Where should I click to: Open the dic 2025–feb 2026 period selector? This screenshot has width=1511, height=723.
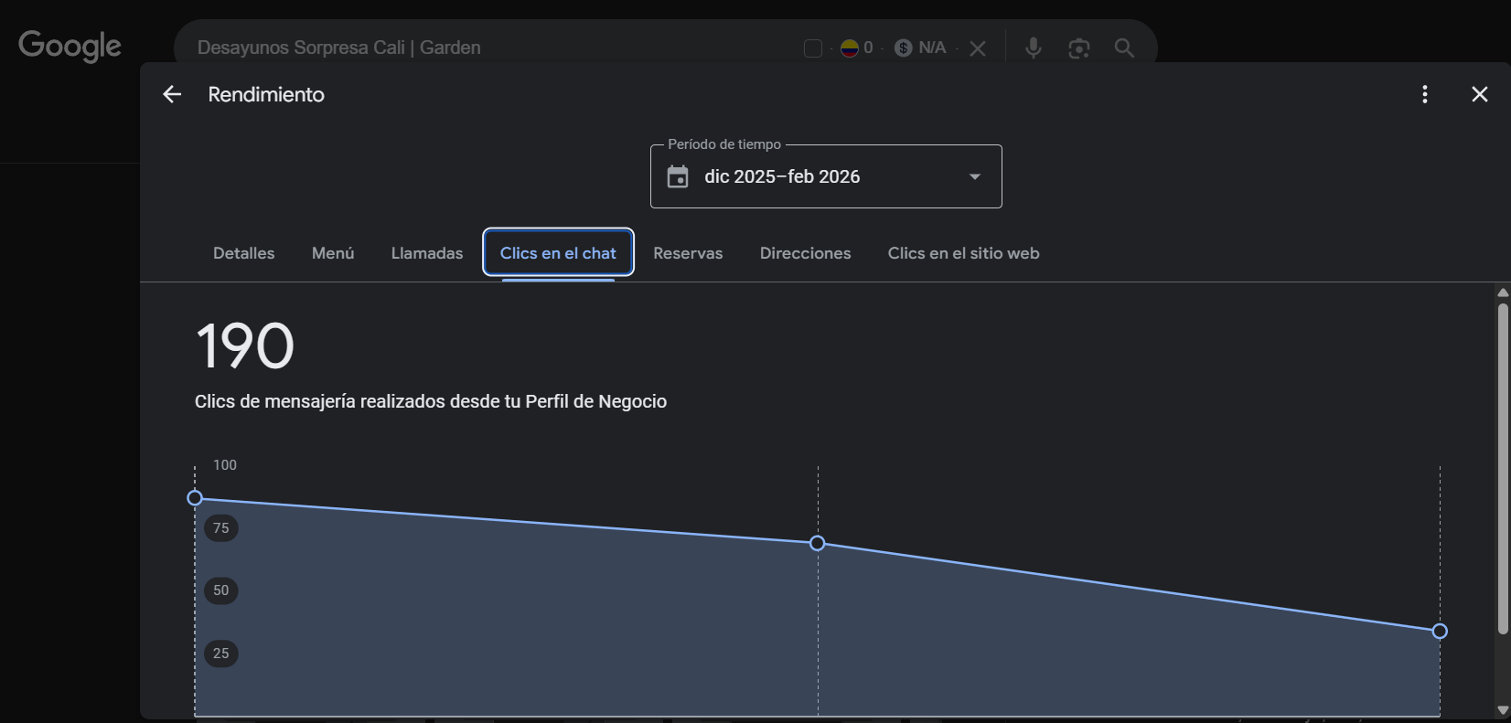point(782,176)
